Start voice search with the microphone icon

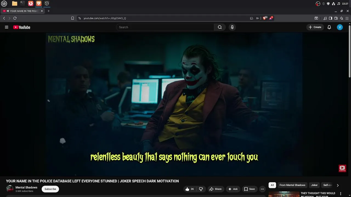click(232, 27)
